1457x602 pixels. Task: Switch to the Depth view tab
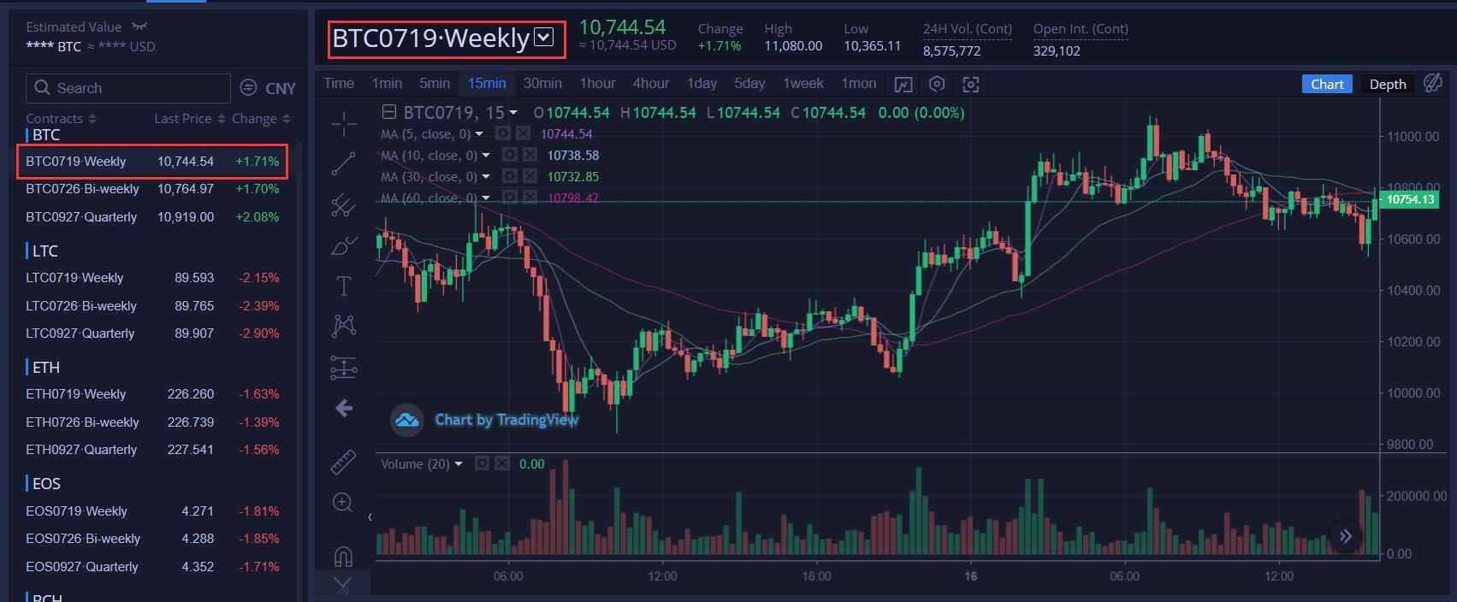(1388, 84)
